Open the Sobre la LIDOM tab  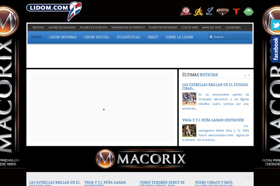[x=179, y=37]
